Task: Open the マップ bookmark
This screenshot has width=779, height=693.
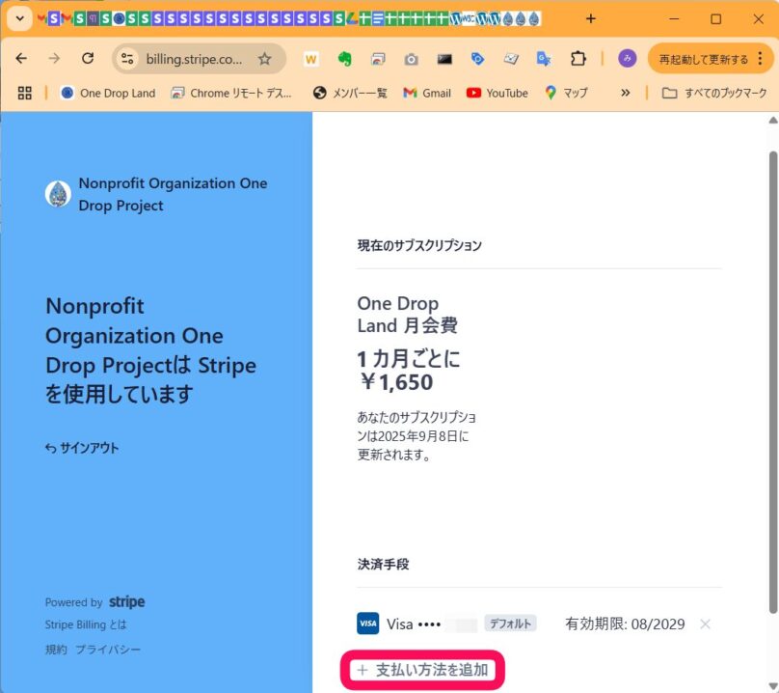Action: [x=566, y=93]
